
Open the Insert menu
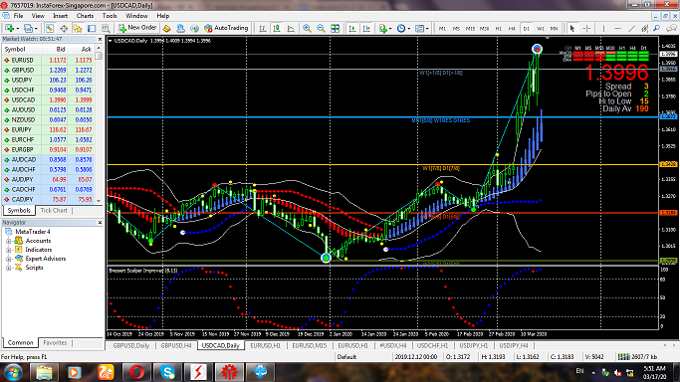[x=61, y=16]
